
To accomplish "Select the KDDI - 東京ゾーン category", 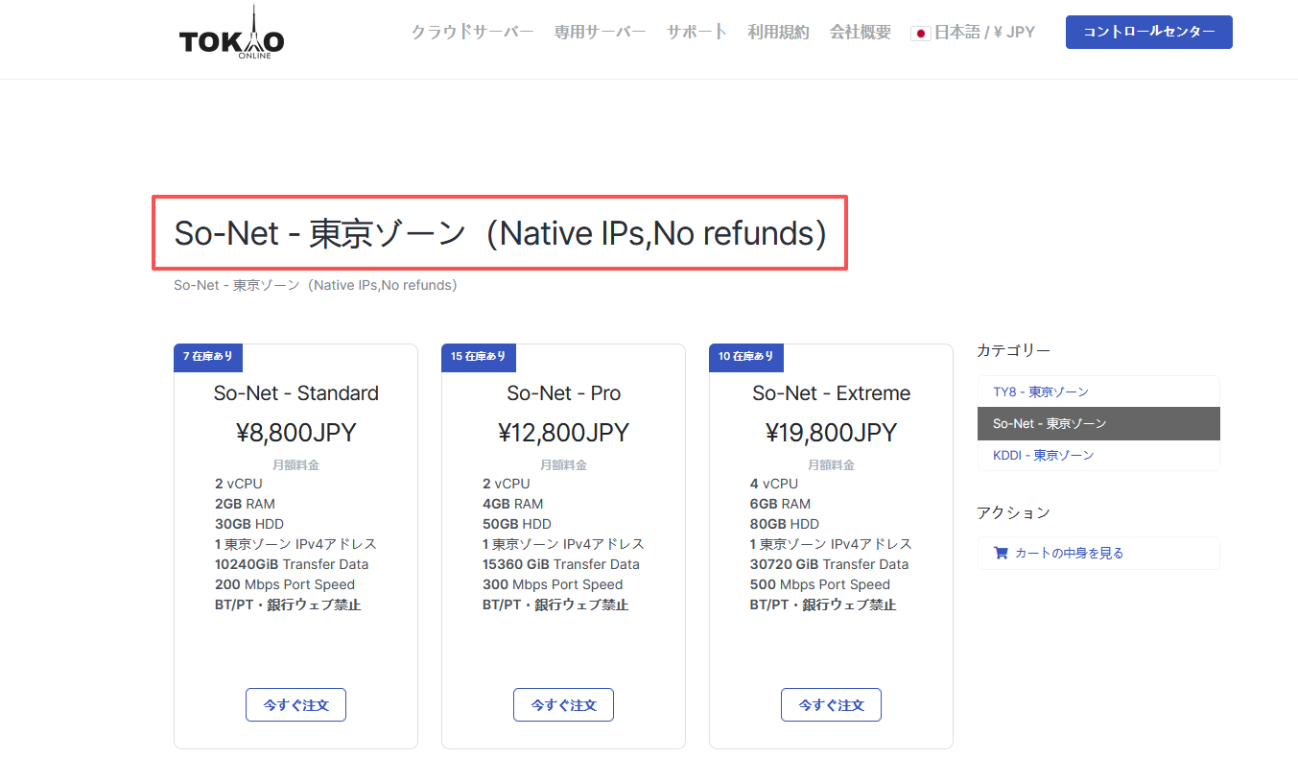I will (x=1042, y=455).
